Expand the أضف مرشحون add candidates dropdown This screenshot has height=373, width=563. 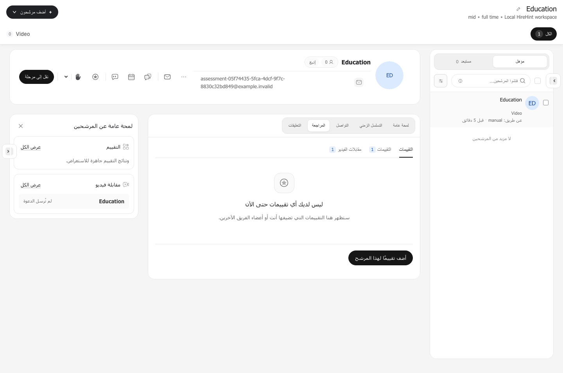pos(32,12)
